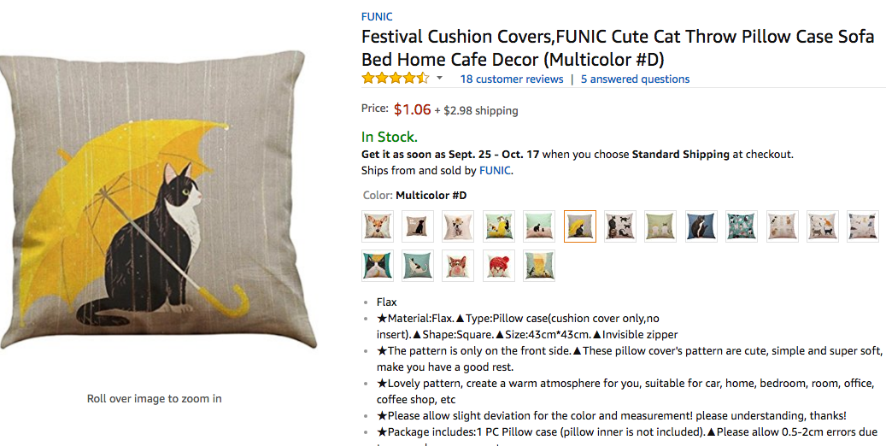Open the star rating dropdown arrow
The height and width of the screenshot is (446, 886).
tap(440, 79)
